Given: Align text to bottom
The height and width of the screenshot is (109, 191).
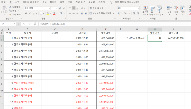Looking at the screenshot, I should [77, 8].
